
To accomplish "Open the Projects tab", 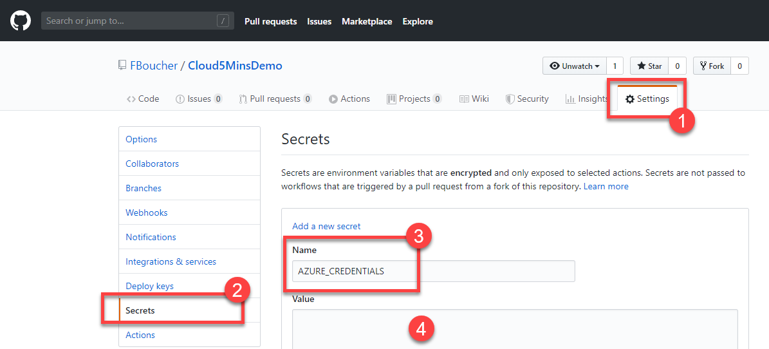I will (414, 99).
